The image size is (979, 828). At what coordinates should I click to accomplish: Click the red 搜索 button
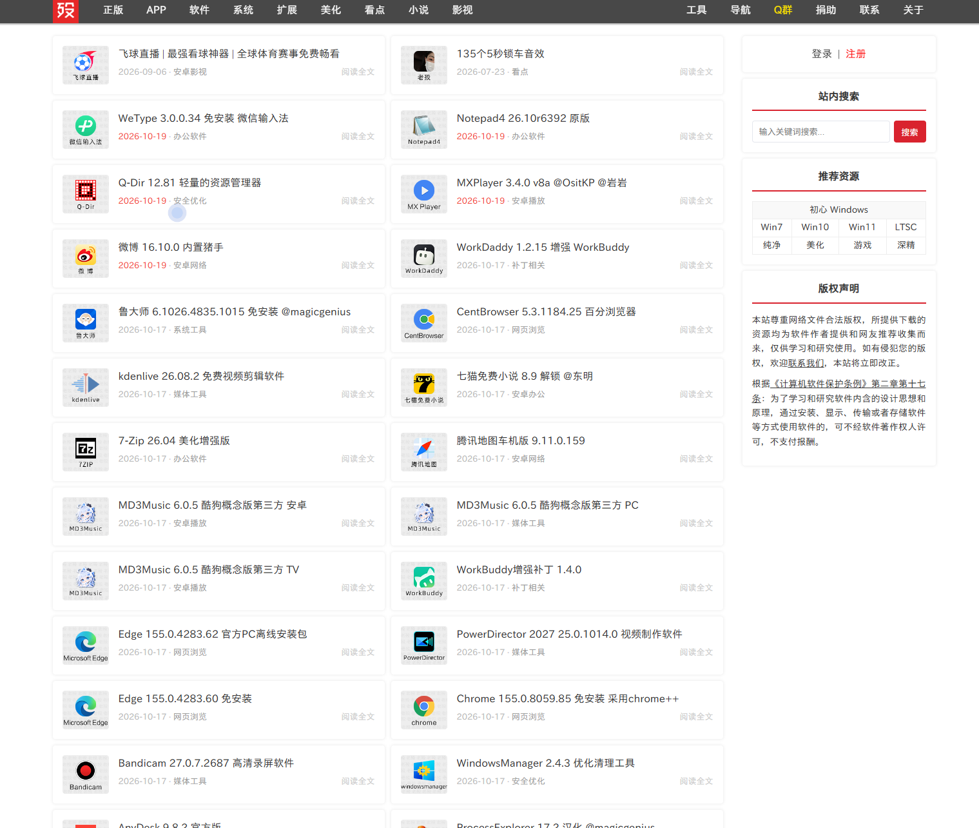(910, 132)
